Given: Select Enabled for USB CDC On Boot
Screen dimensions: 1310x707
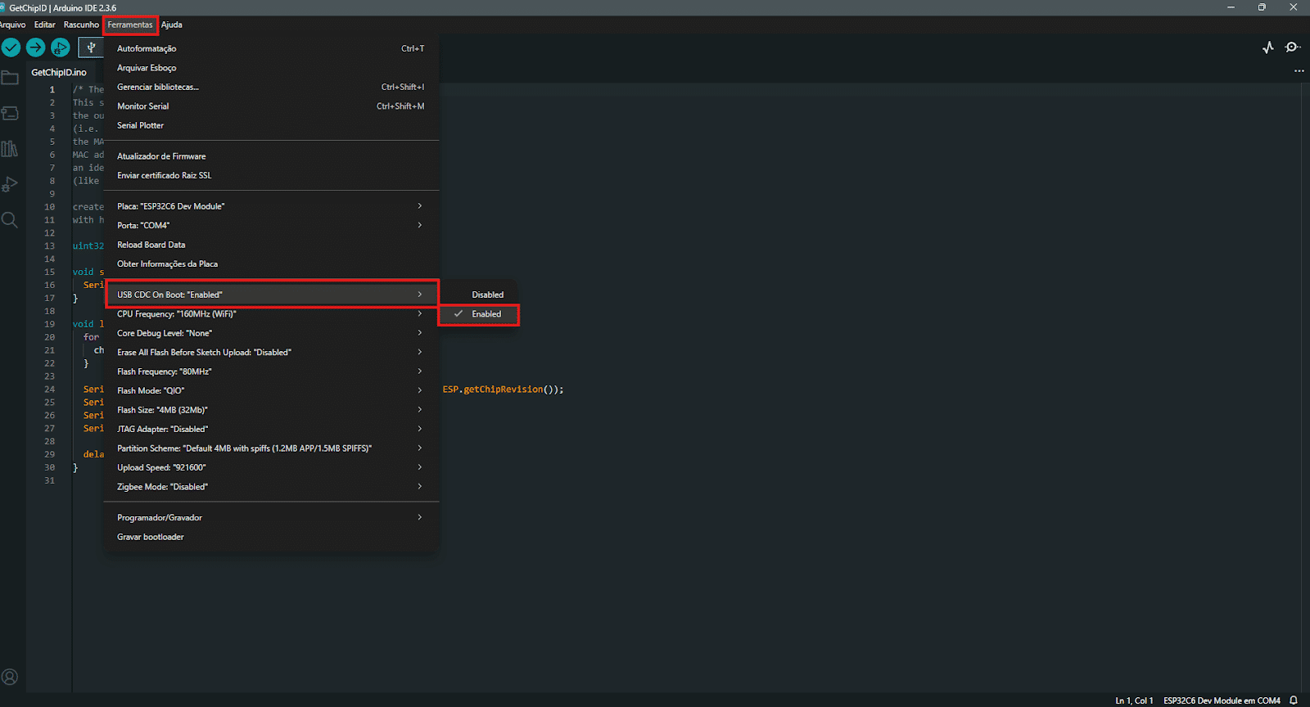Looking at the screenshot, I should (486, 314).
